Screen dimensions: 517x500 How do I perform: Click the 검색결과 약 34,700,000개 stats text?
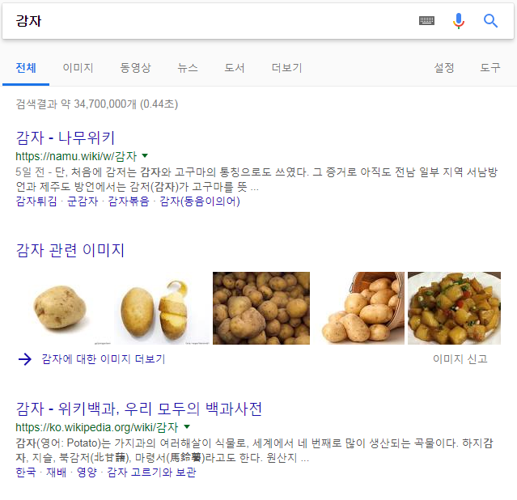point(97,104)
